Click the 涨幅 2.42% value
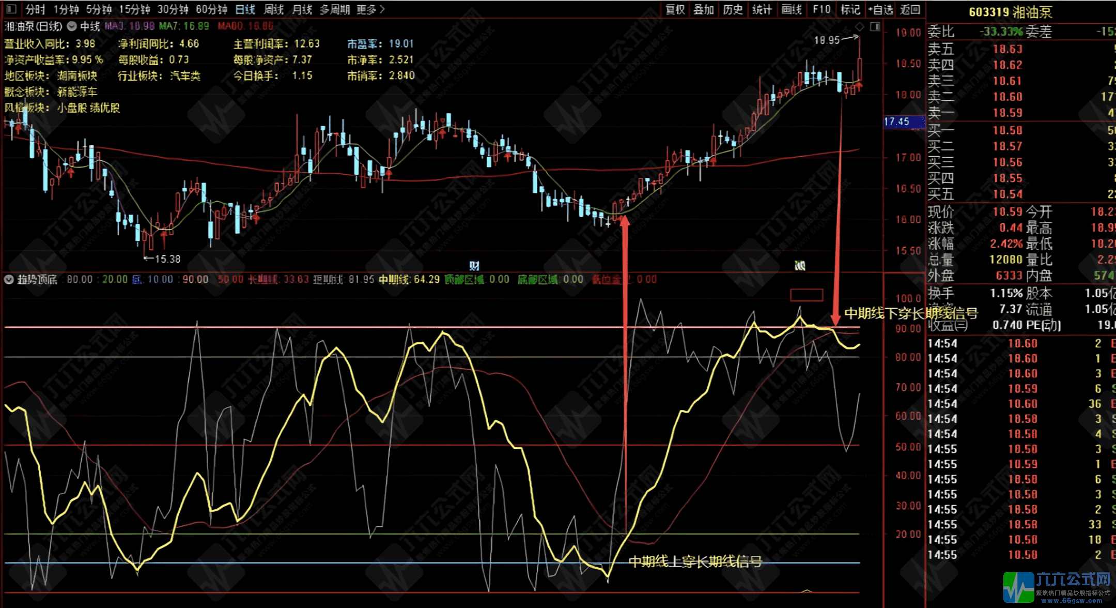1116x608 pixels. (1006, 244)
